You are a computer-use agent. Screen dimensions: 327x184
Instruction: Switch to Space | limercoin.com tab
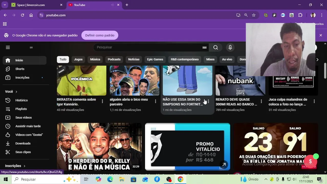coord(37,5)
